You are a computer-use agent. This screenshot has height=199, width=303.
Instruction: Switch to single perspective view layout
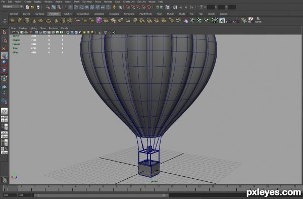(x=4, y=111)
